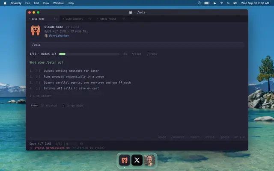Open the Edit menu
Viewport: 274px width, 171px height.
tap(36, 3)
